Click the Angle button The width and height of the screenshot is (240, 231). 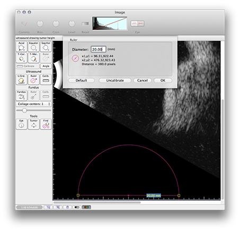tap(46, 66)
